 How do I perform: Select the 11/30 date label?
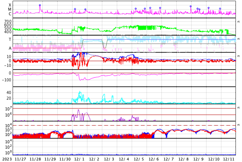pos(65,159)
